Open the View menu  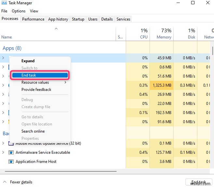34,11
